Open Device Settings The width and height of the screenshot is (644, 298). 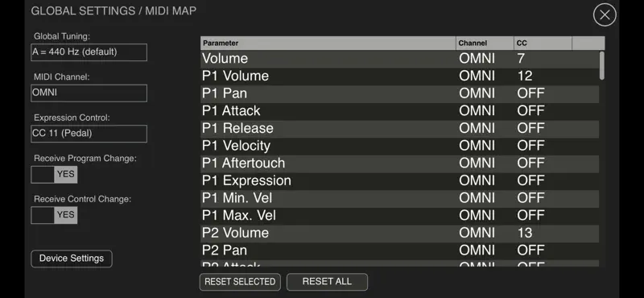click(x=72, y=259)
